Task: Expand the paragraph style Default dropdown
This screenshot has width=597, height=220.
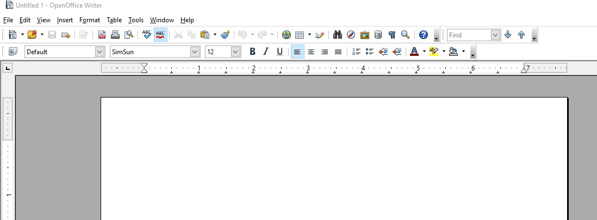Action: (x=100, y=51)
